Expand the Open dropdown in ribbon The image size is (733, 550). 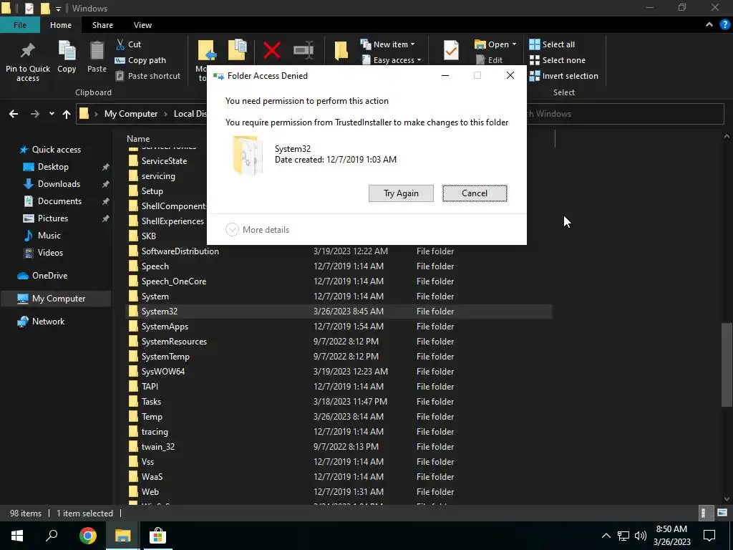(x=514, y=44)
